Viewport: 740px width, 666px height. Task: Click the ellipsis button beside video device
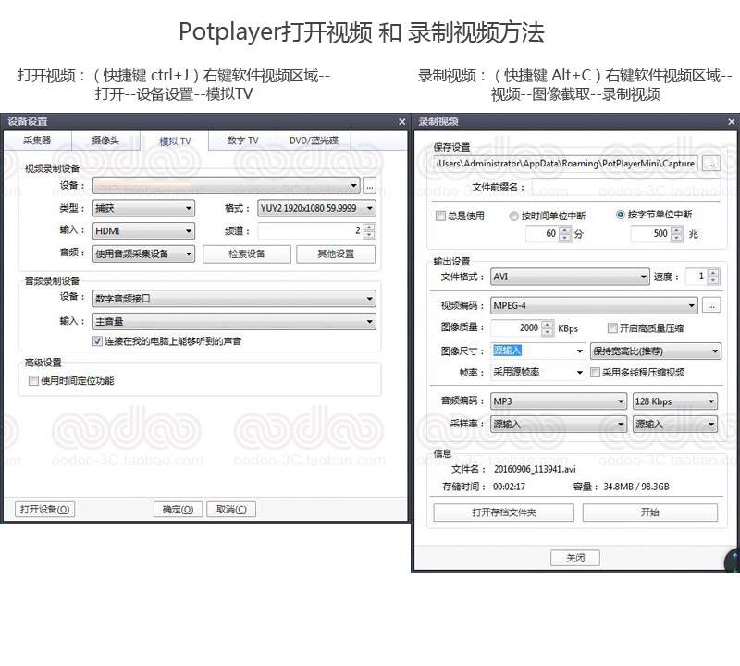pos(369,186)
